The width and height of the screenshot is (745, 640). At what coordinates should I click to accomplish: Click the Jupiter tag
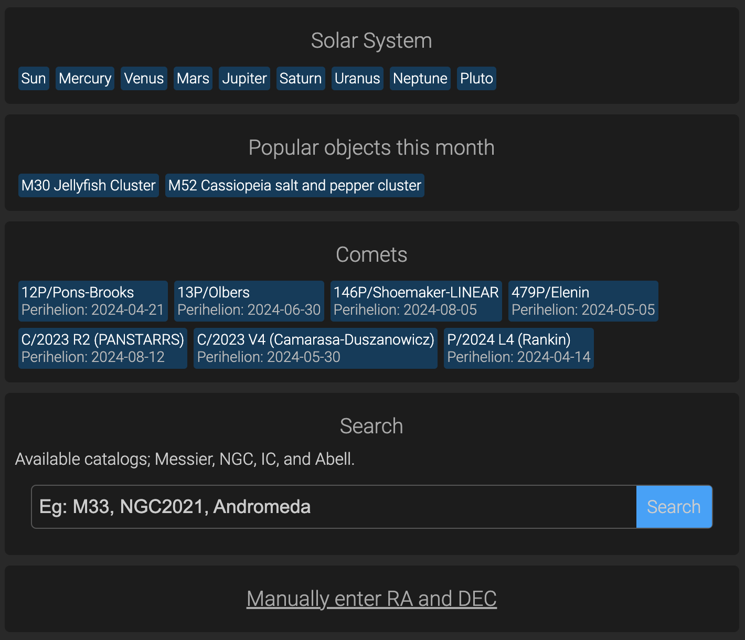244,79
